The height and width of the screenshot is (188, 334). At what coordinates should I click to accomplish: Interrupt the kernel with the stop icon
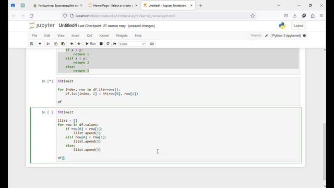pyautogui.click(x=101, y=44)
